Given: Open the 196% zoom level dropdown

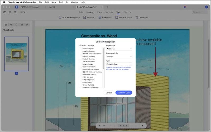Looking at the screenshot, I should [23, 12].
